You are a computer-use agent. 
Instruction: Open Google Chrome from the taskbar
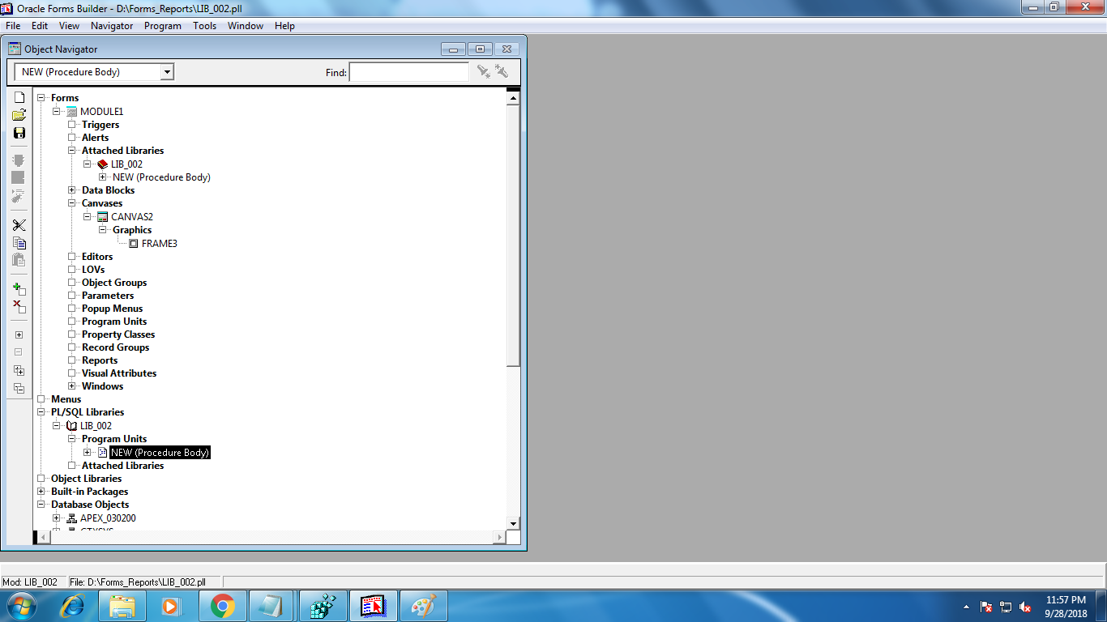click(x=222, y=606)
